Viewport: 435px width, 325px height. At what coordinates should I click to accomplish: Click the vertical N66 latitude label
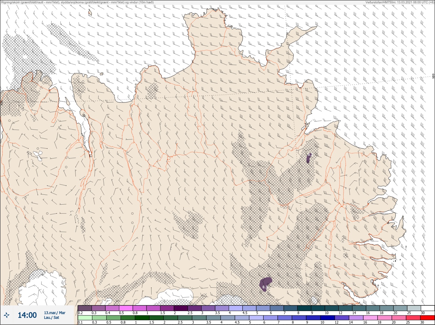pyautogui.click(x=433, y=77)
